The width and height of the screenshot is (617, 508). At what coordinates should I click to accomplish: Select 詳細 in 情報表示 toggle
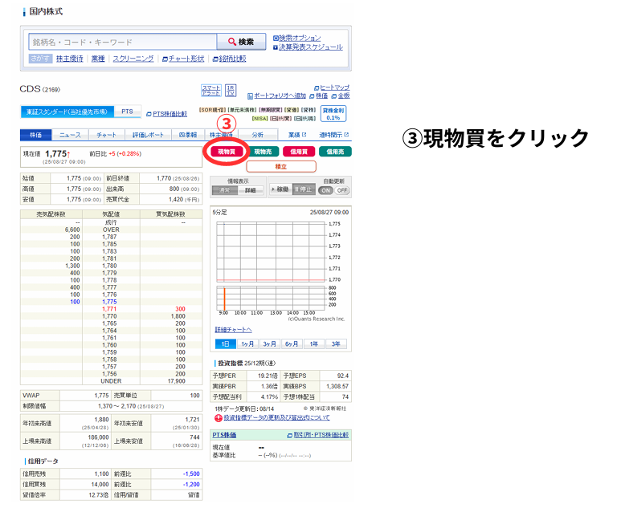coord(250,190)
